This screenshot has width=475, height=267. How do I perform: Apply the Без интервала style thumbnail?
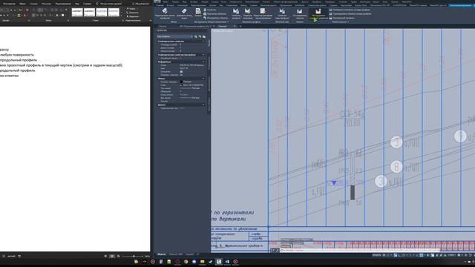click(89, 12)
